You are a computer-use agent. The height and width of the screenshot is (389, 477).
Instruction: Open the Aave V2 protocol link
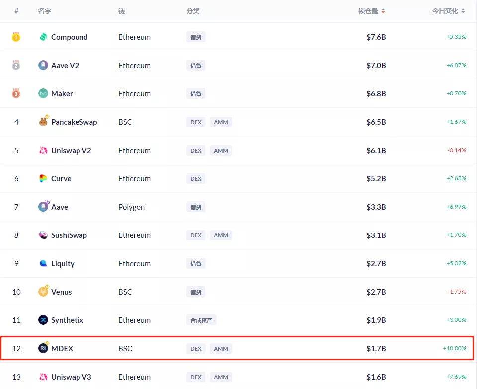[65, 65]
